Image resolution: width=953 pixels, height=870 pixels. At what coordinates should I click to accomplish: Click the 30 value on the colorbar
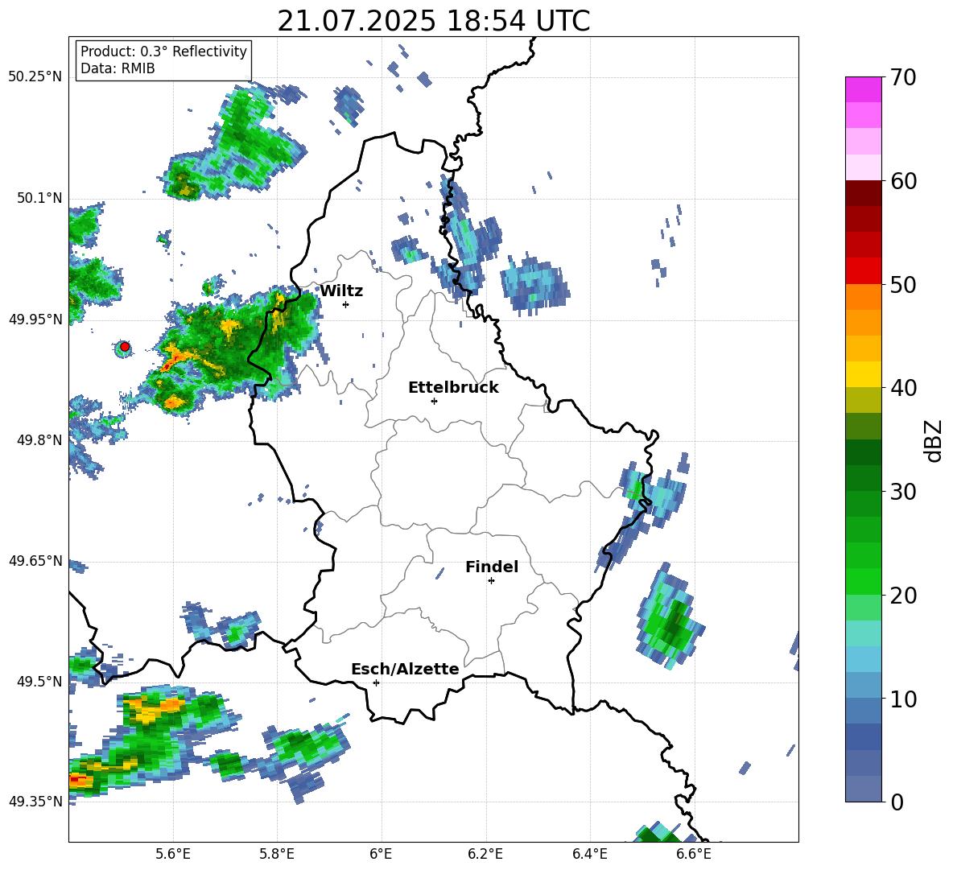[902, 492]
